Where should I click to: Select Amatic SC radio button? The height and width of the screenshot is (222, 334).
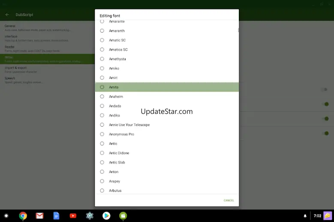coord(102,40)
